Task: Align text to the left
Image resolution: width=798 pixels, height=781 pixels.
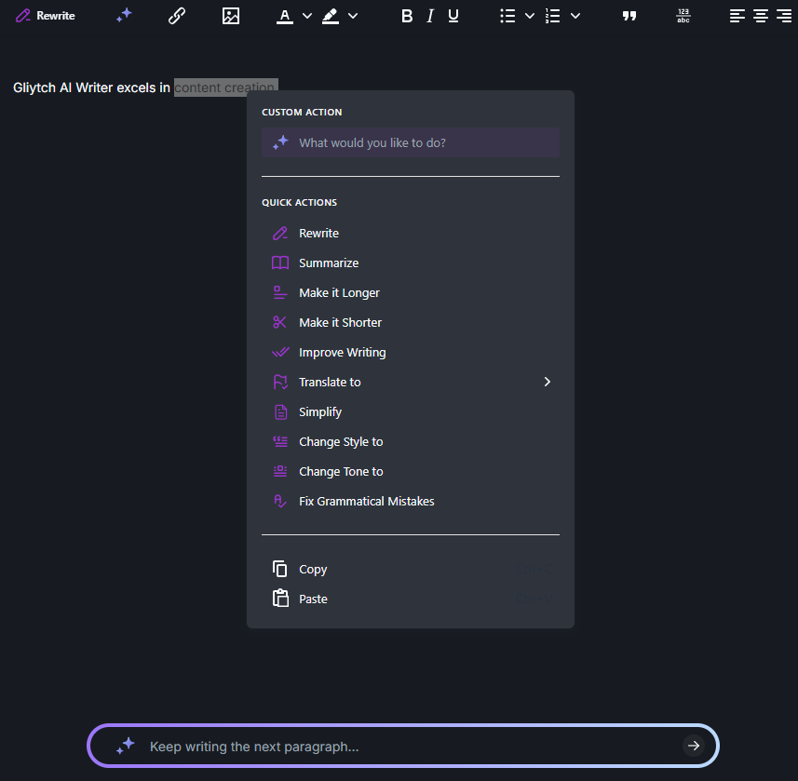Action: (x=737, y=16)
